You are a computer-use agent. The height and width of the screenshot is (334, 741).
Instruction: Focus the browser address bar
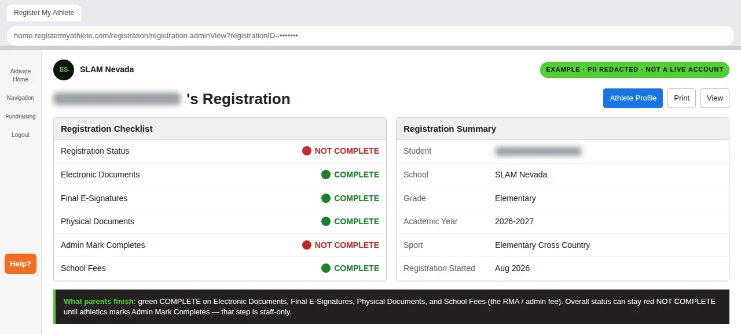370,35
